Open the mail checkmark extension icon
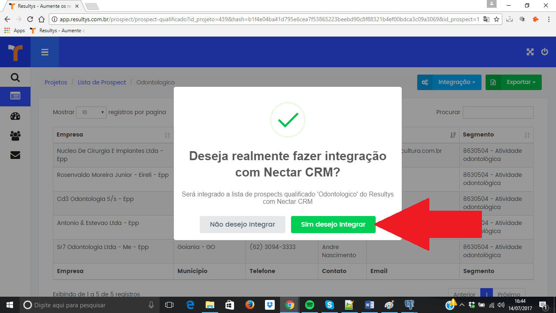Image resolution: width=556 pixels, height=313 pixels. [x=510, y=19]
